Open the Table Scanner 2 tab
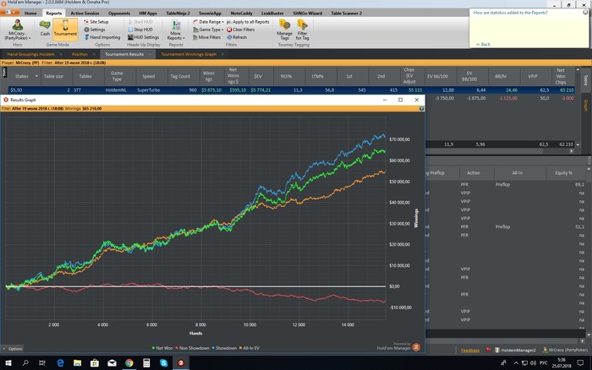This screenshot has height=370, width=592. pyautogui.click(x=346, y=14)
